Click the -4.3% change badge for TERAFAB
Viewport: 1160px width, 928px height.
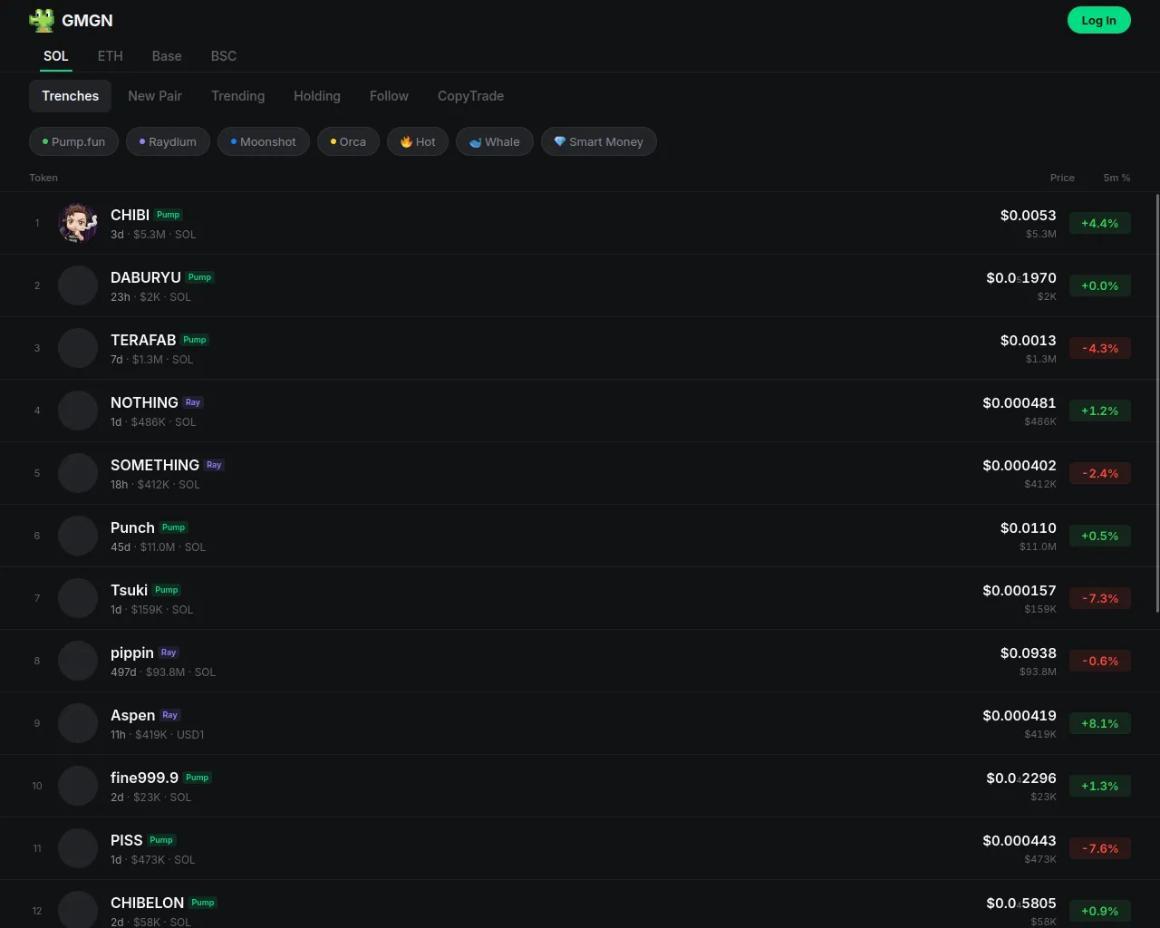(x=1100, y=348)
